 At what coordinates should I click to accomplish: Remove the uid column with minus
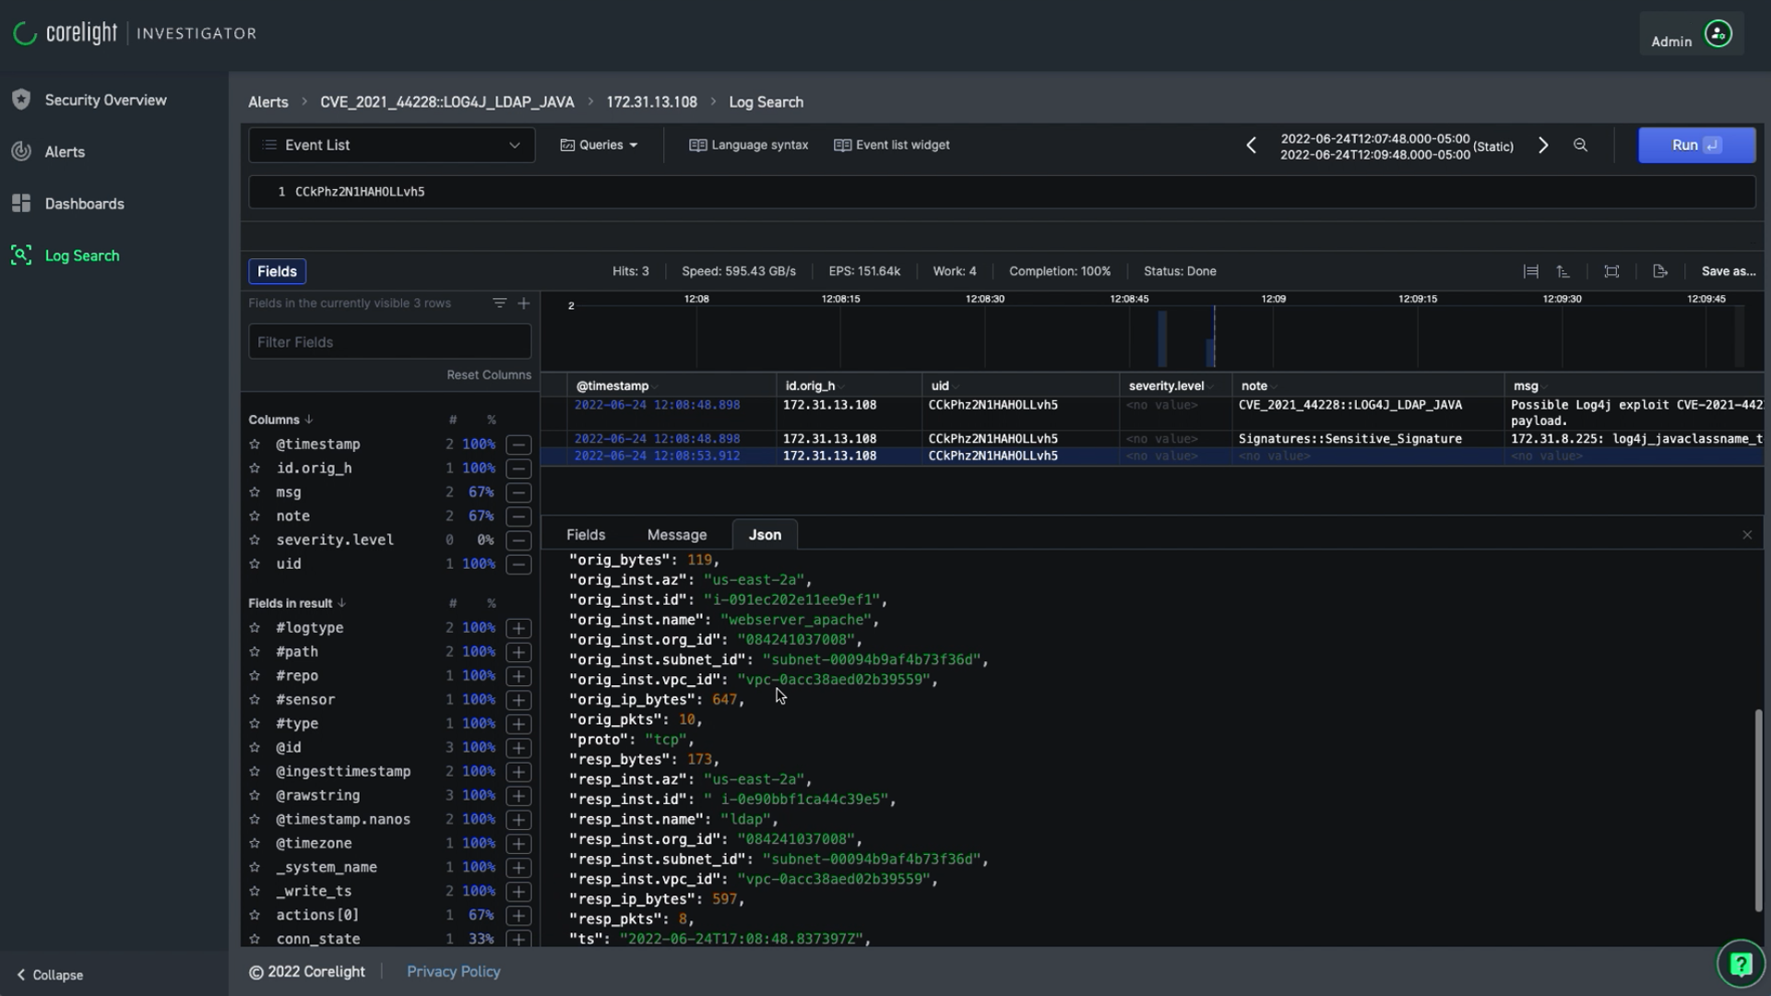(x=519, y=564)
